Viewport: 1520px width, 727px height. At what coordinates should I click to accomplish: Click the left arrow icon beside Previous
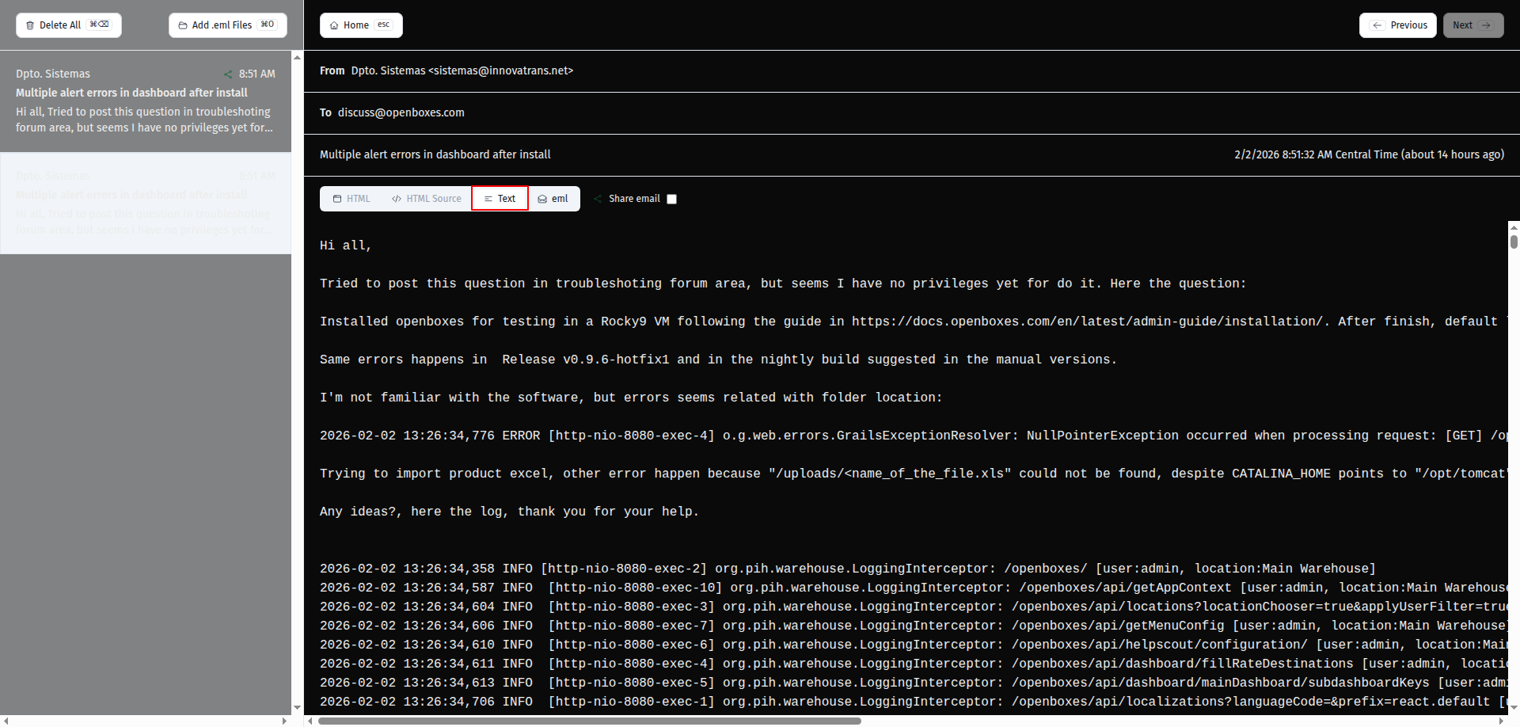(1377, 25)
